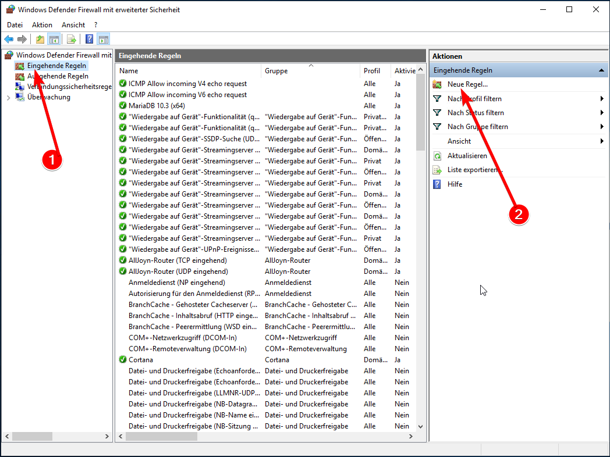Image resolution: width=610 pixels, height=457 pixels.
Task: Click the Neue Regel icon in the Aktionen pane
Action: point(437,84)
